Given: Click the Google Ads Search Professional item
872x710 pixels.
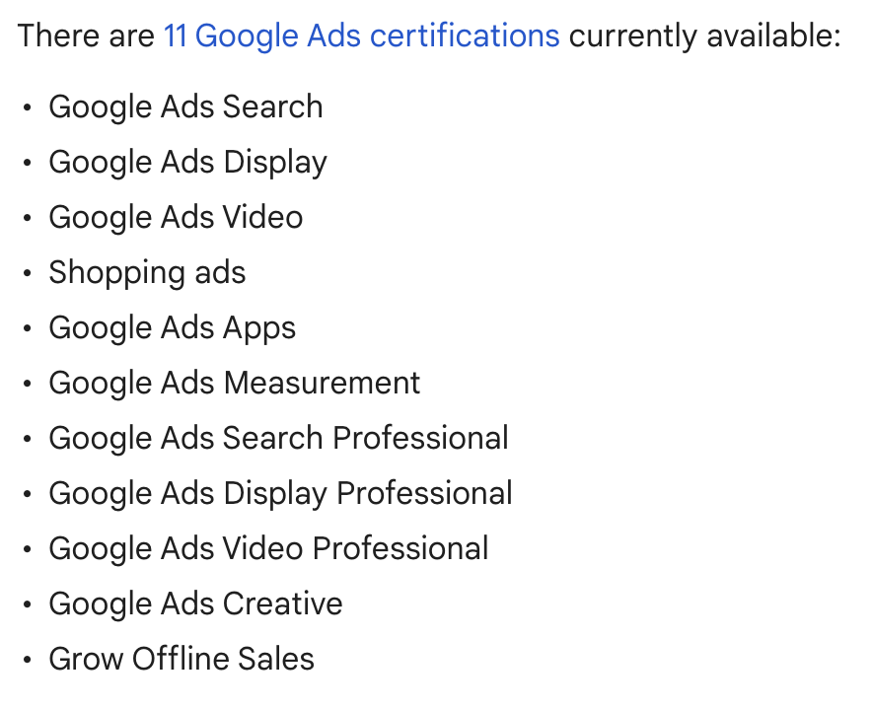Looking at the screenshot, I should coord(278,438).
